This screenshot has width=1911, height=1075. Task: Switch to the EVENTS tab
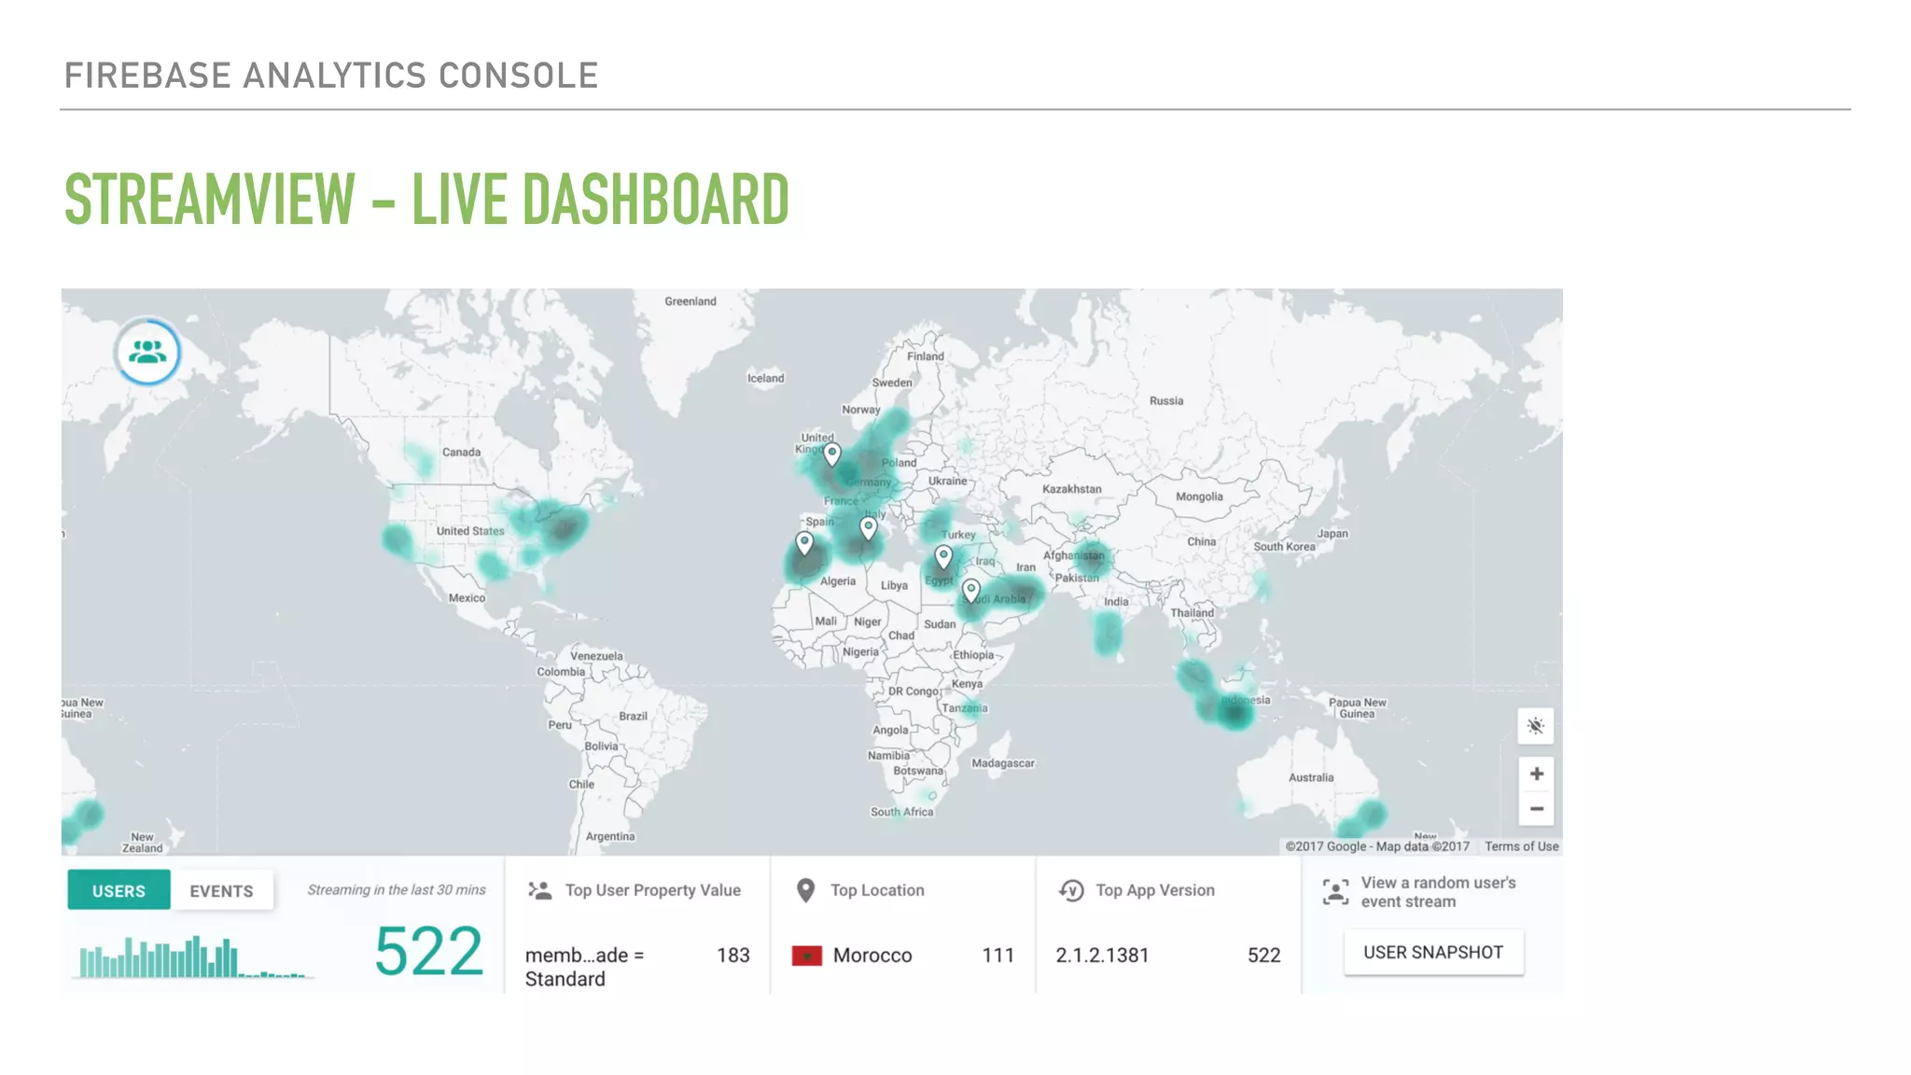[x=221, y=890]
